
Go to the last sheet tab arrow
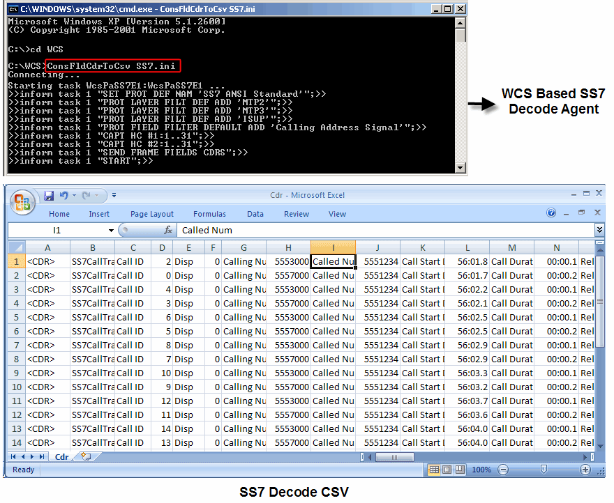tap(41, 456)
